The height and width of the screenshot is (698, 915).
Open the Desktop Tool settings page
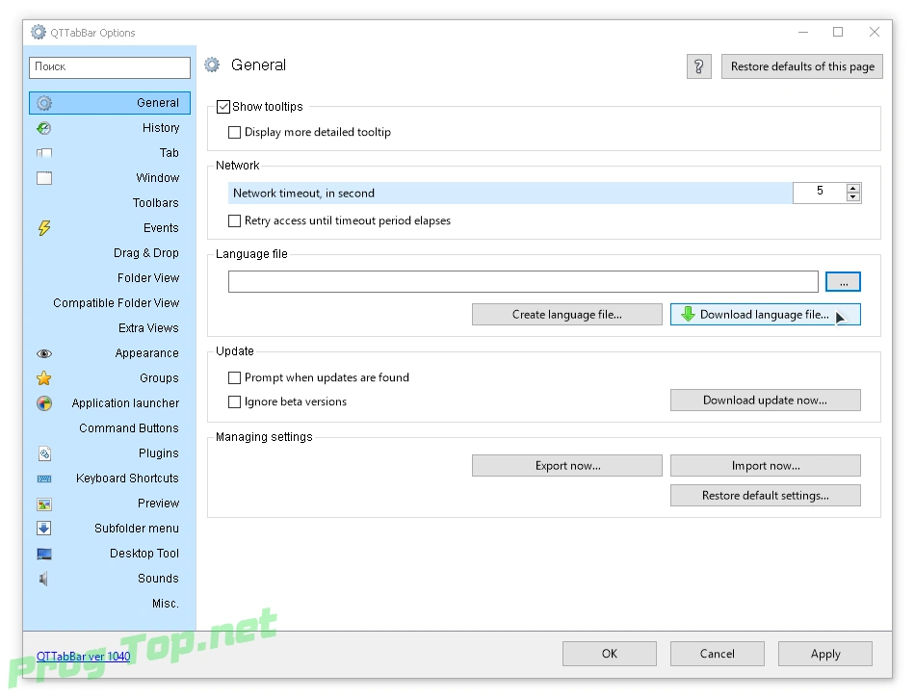click(110, 554)
